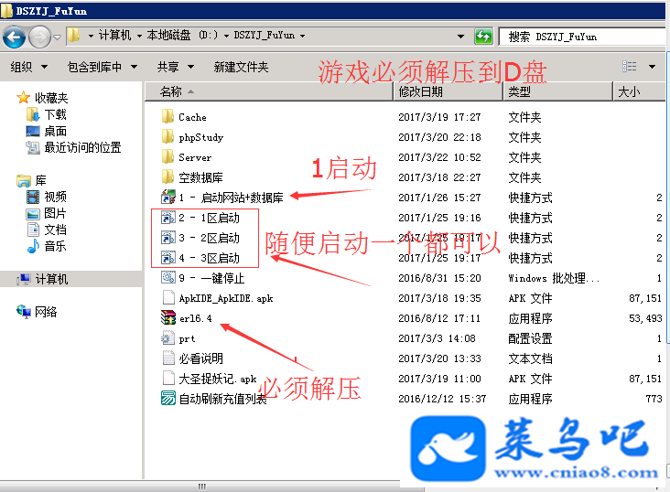Select the 文档 library icon
This screenshot has width=670, height=492.
pos(33,230)
